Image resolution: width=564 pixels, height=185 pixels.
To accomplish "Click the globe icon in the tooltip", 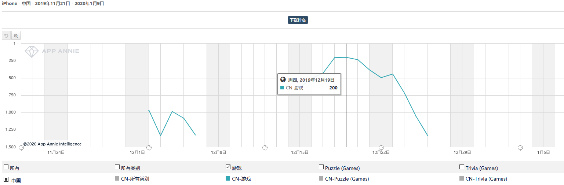I will (x=283, y=79).
